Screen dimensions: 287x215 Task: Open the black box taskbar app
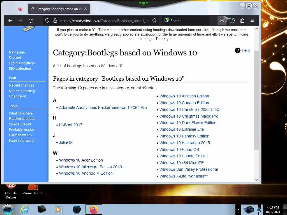tap(41, 209)
